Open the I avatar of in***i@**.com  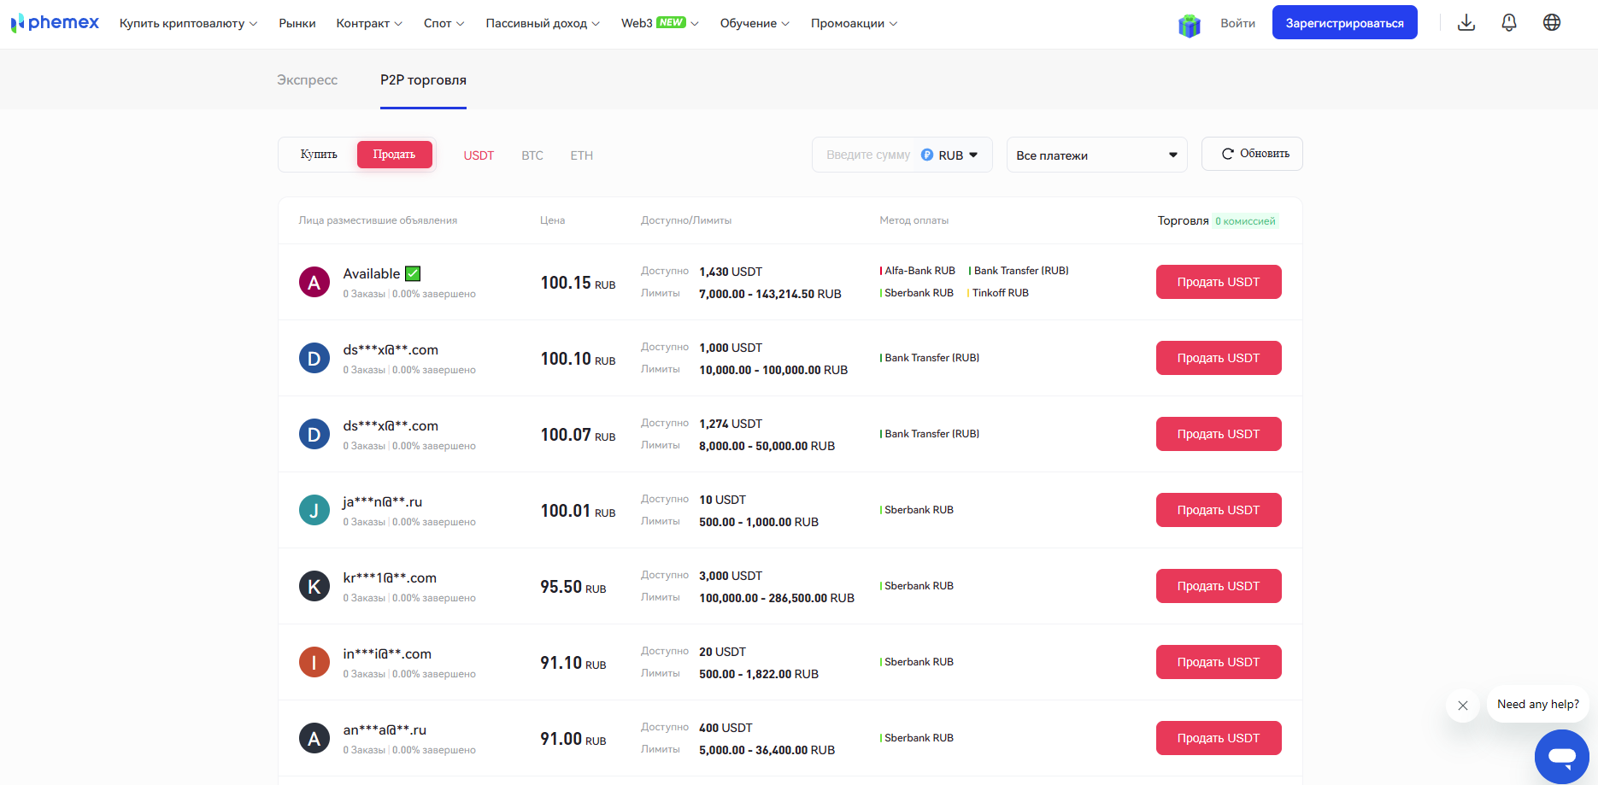314,662
